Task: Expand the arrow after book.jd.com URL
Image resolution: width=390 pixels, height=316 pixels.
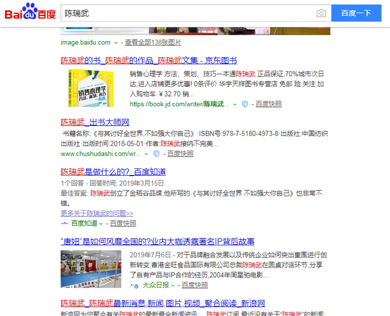Action: click(234, 104)
